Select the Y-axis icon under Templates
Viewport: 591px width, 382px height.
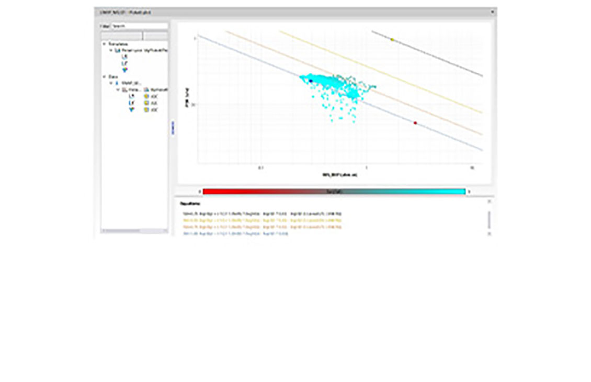point(124,63)
